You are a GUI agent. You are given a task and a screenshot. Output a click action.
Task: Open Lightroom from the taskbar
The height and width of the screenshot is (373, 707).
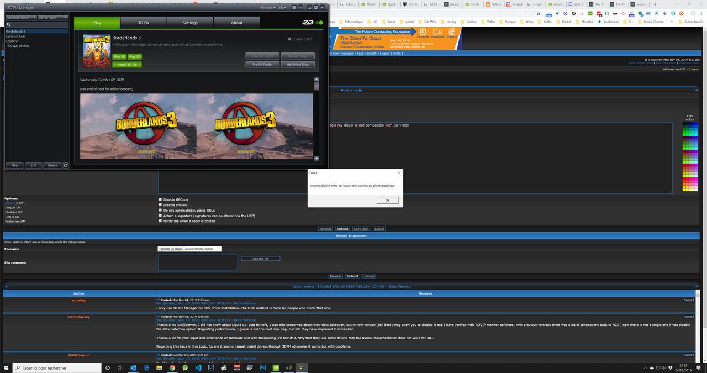click(211, 367)
